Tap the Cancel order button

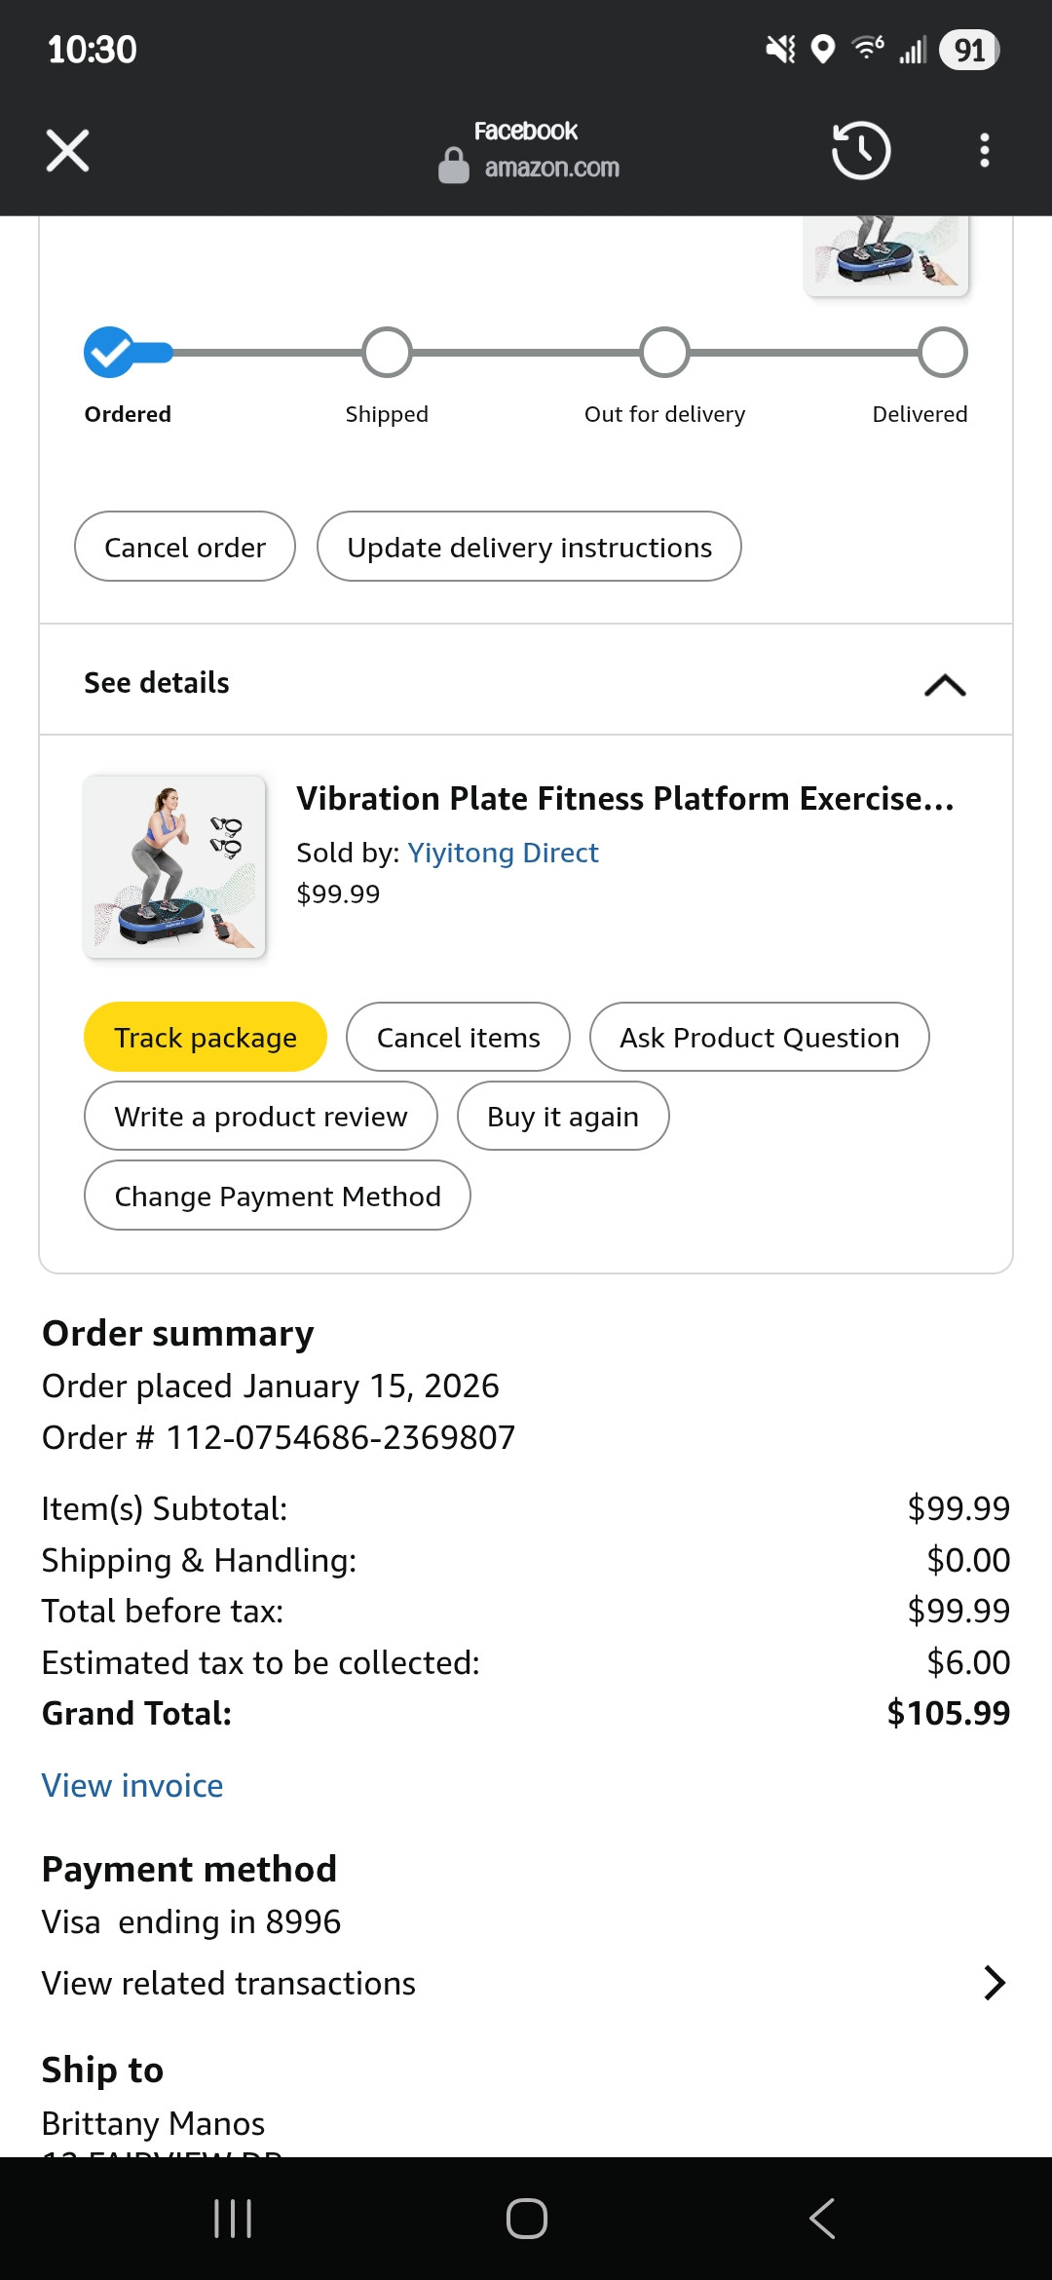tap(185, 547)
